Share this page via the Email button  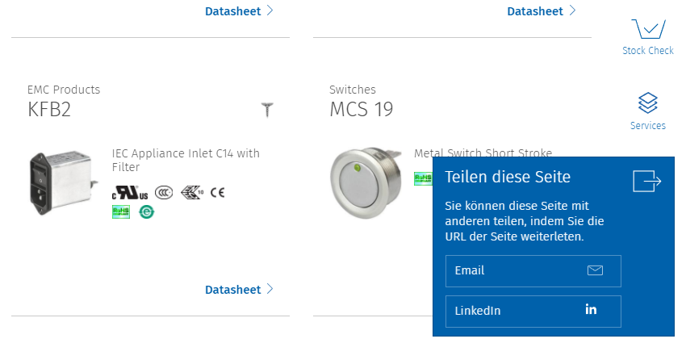(x=533, y=271)
